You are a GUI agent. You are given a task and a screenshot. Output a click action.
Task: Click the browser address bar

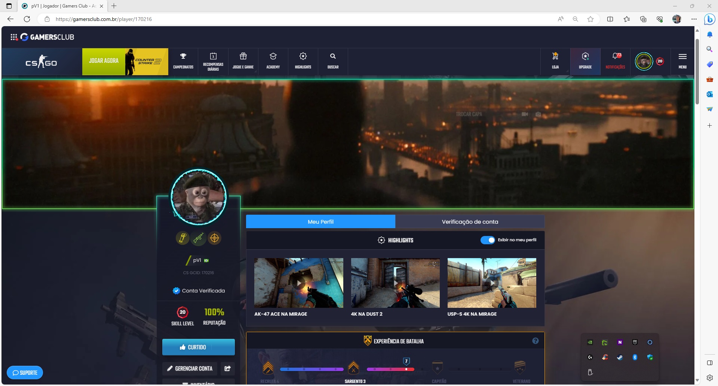pyautogui.click(x=295, y=19)
